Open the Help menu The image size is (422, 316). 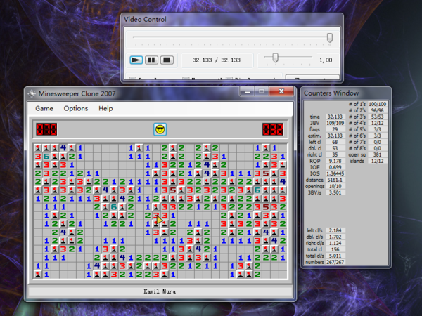[105, 109]
